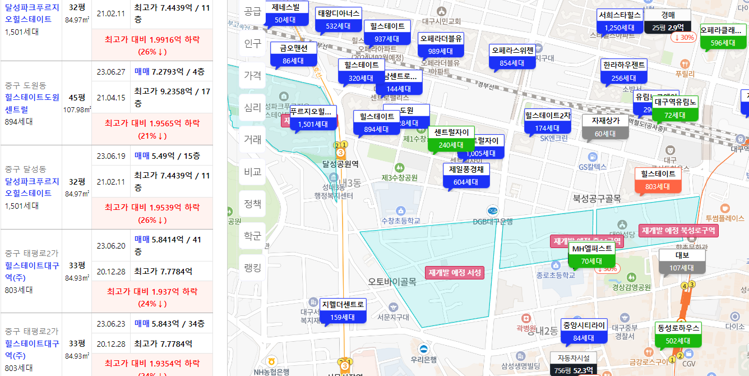Select the 제일풍경채 604세대 marker

(x=466, y=176)
